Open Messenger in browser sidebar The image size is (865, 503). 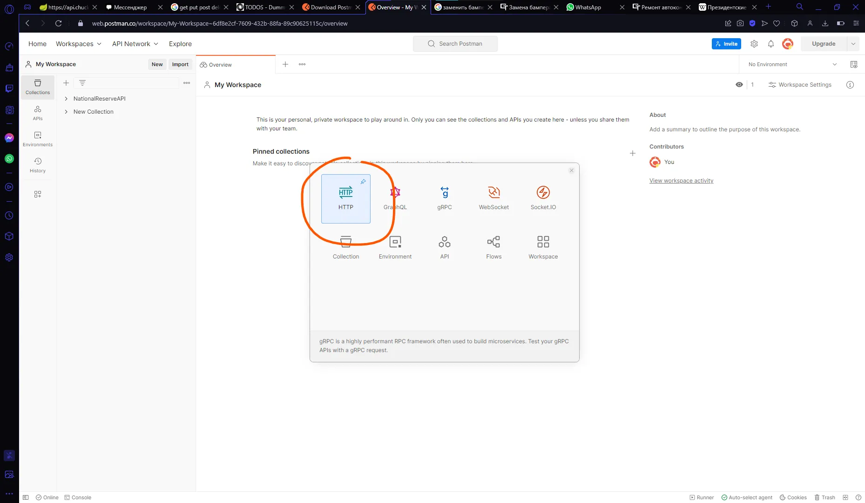pos(9,138)
